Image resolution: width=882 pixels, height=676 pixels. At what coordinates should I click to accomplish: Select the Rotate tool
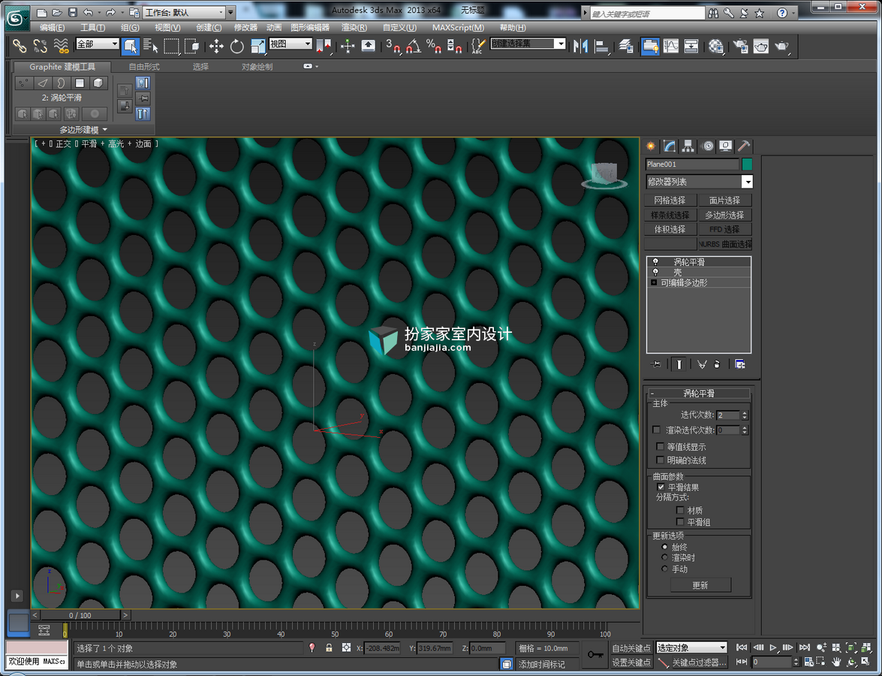236,46
